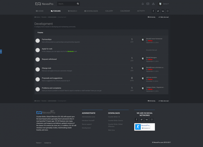Expand the Pages dropdown menu
The image size is (203, 147).
73,11
